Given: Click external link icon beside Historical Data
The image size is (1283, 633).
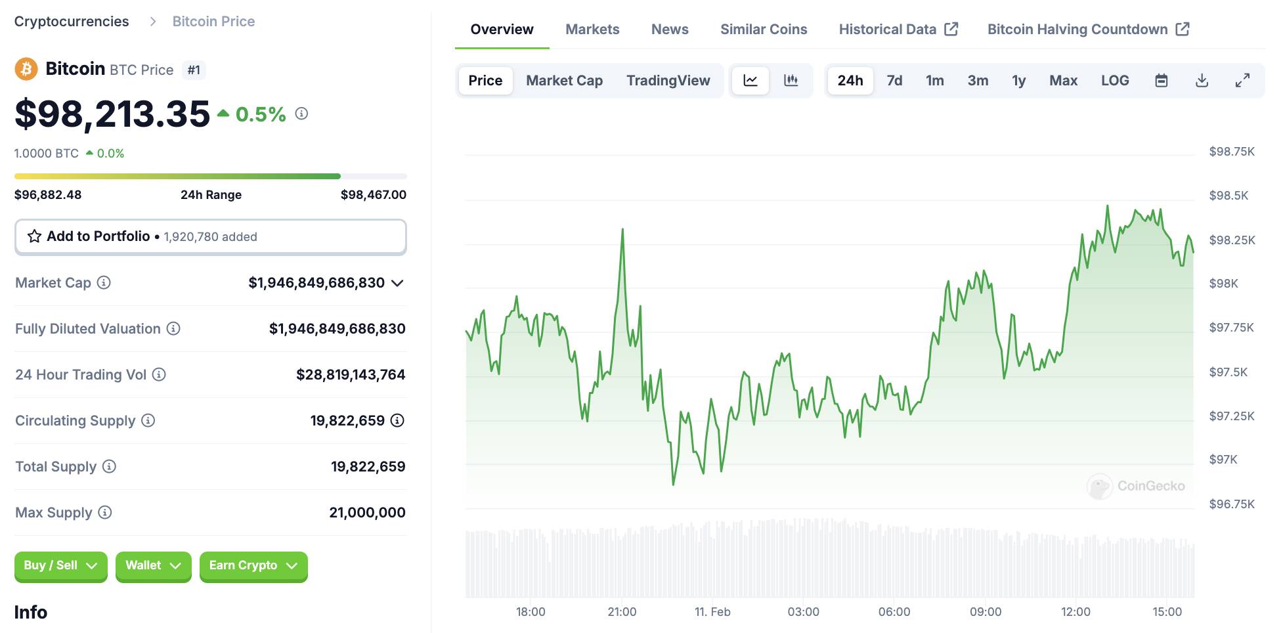Looking at the screenshot, I should 951,29.
